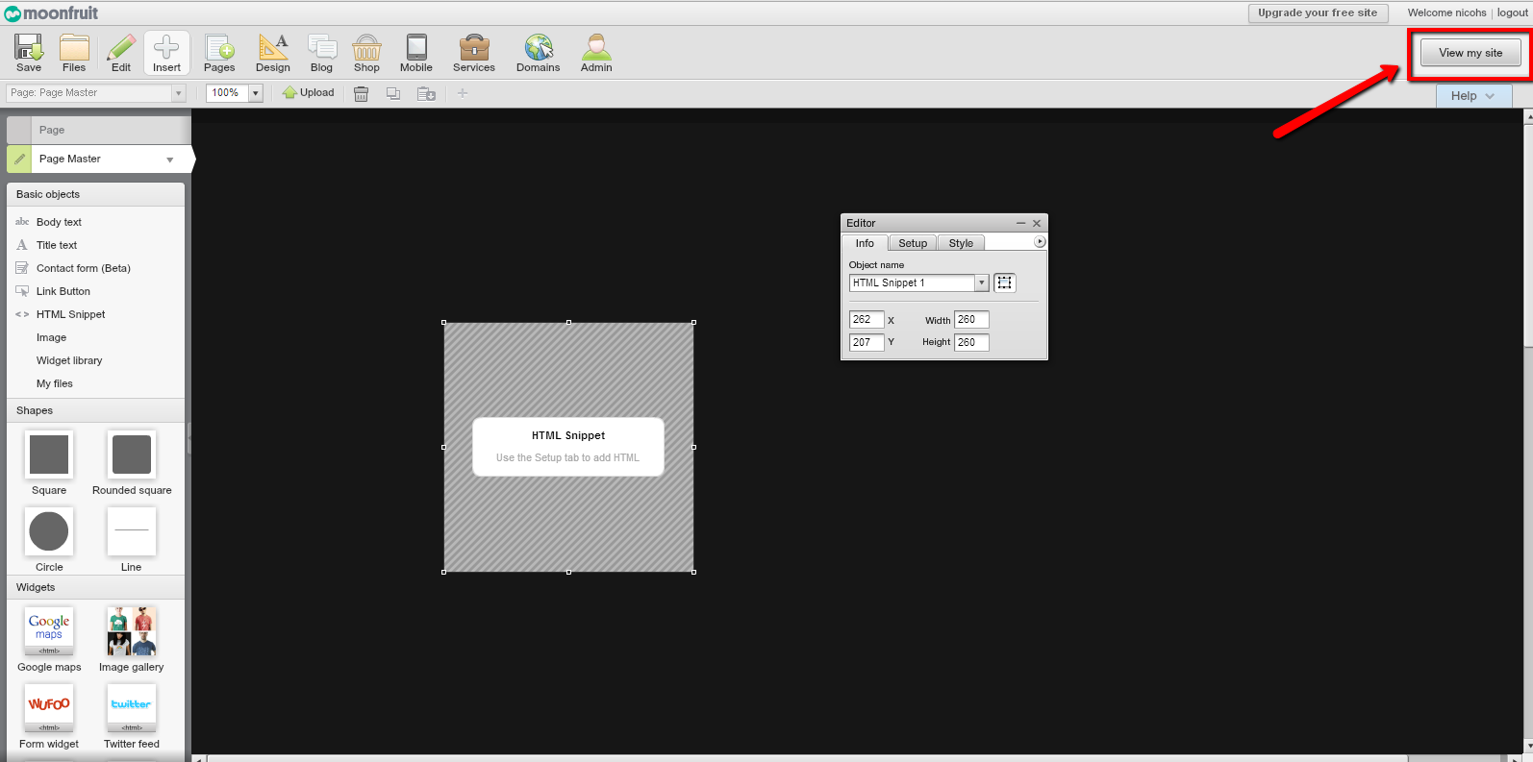Image resolution: width=1533 pixels, height=762 pixels.
Task: Switch to the Setup tab
Action: [913, 244]
